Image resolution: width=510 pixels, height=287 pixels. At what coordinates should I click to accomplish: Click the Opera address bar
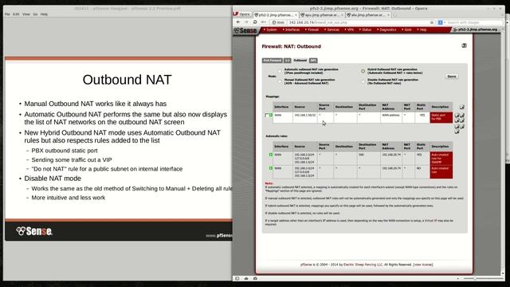tap(353, 22)
